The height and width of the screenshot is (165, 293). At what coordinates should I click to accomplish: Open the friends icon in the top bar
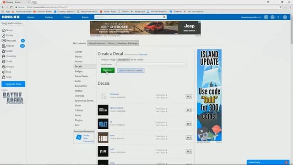272,17
